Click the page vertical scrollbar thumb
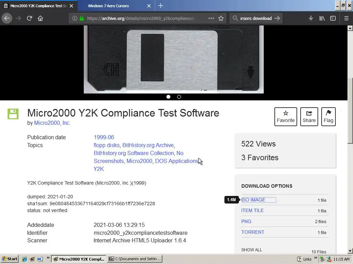The image size is (353, 264). (350, 110)
